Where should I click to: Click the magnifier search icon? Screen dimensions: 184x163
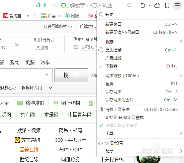(129, 5)
